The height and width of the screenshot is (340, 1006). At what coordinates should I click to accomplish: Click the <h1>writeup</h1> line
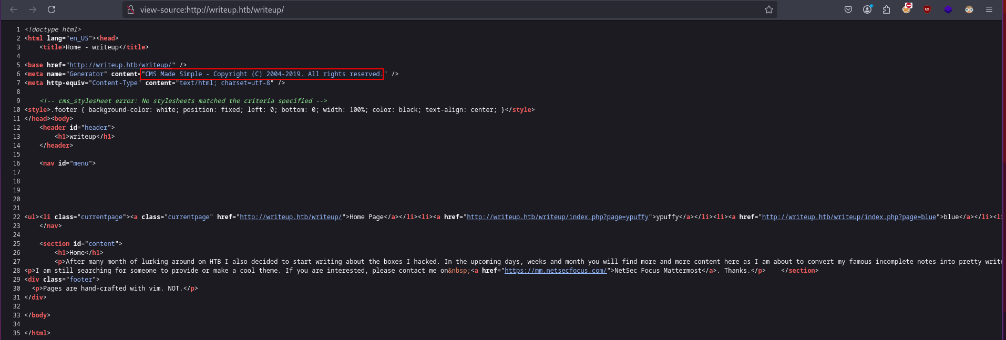point(85,137)
